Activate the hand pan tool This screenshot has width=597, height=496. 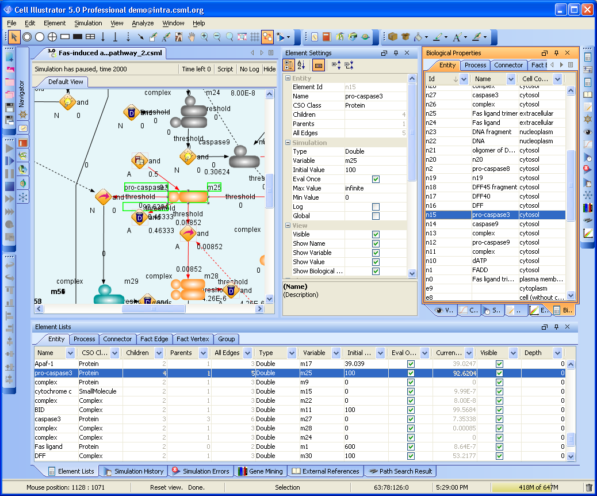[x=192, y=37]
